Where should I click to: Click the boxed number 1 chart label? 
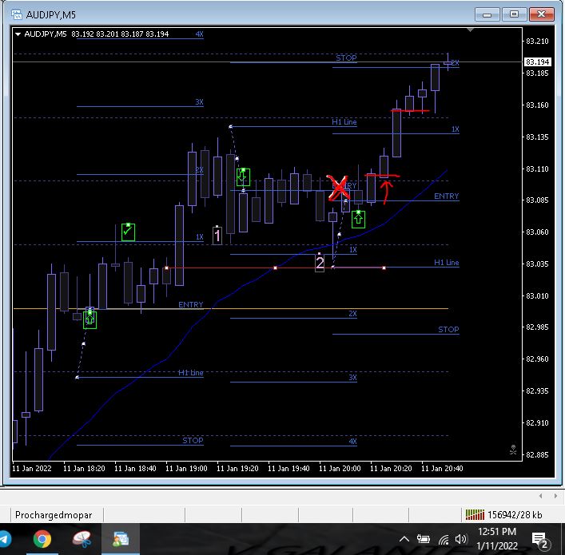(x=217, y=236)
